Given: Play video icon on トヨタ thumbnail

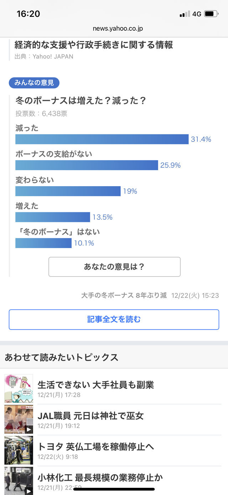Looking at the screenshot, I should click(29, 460).
